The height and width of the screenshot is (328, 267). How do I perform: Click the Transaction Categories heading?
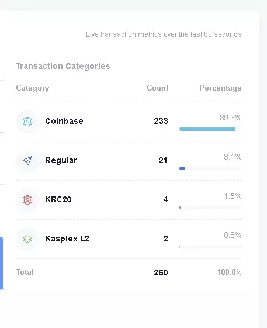coord(63,66)
